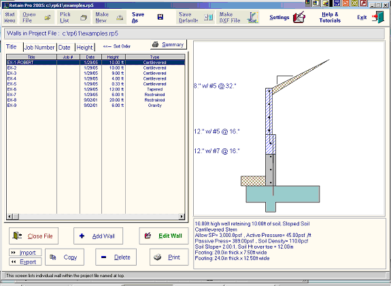Click the Save Defaults icon
This screenshot has width=391, height=286.
click(x=209, y=17)
